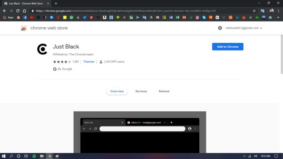
Task: Click the star rating display
Action: coord(62,62)
